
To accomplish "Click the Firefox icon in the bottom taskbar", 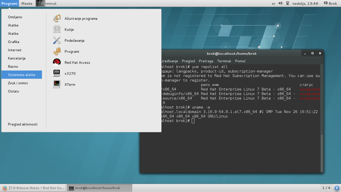I will coord(5,188).
